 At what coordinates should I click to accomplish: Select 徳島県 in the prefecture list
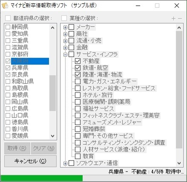(x=20, y=122)
